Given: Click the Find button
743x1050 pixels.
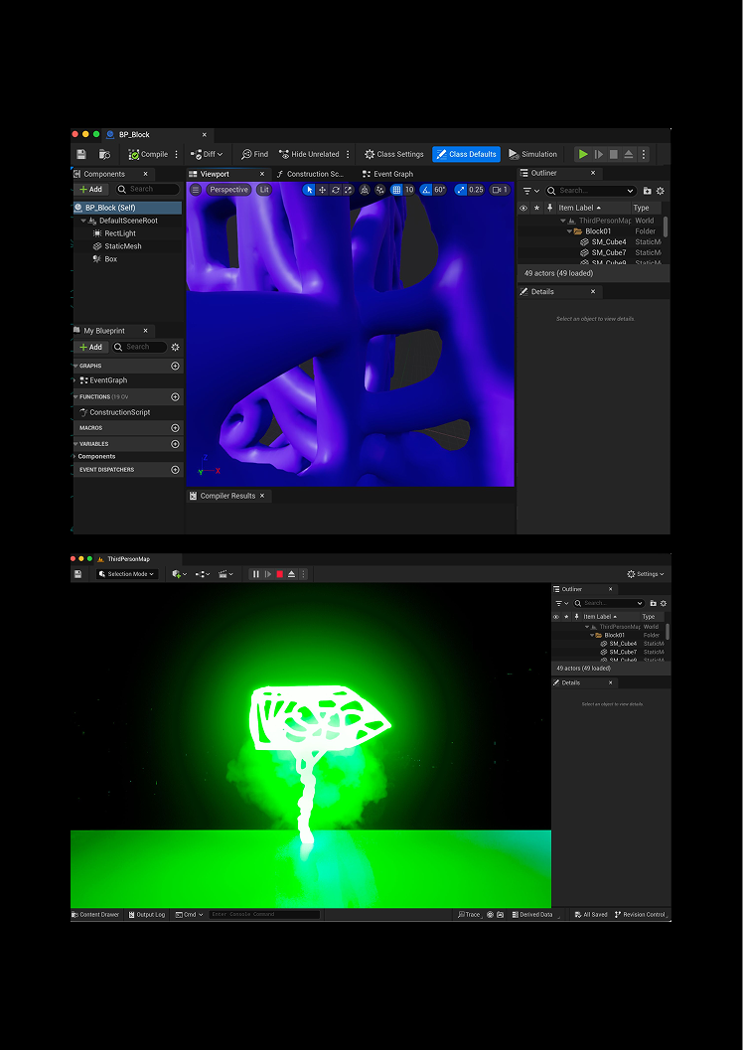Looking at the screenshot, I should 255,154.
